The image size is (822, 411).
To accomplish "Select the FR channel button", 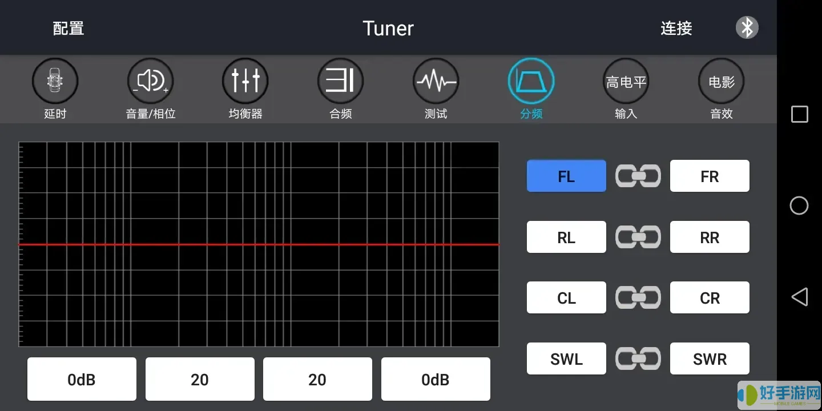I will pyautogui.click(x=710, y=176).
